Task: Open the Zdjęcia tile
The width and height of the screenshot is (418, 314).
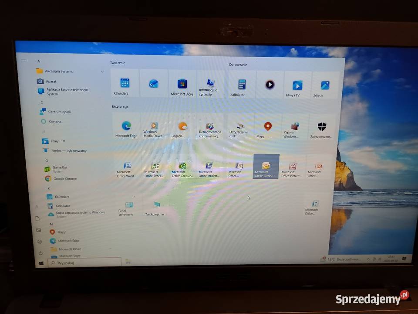Action: (x=325, y=85)
